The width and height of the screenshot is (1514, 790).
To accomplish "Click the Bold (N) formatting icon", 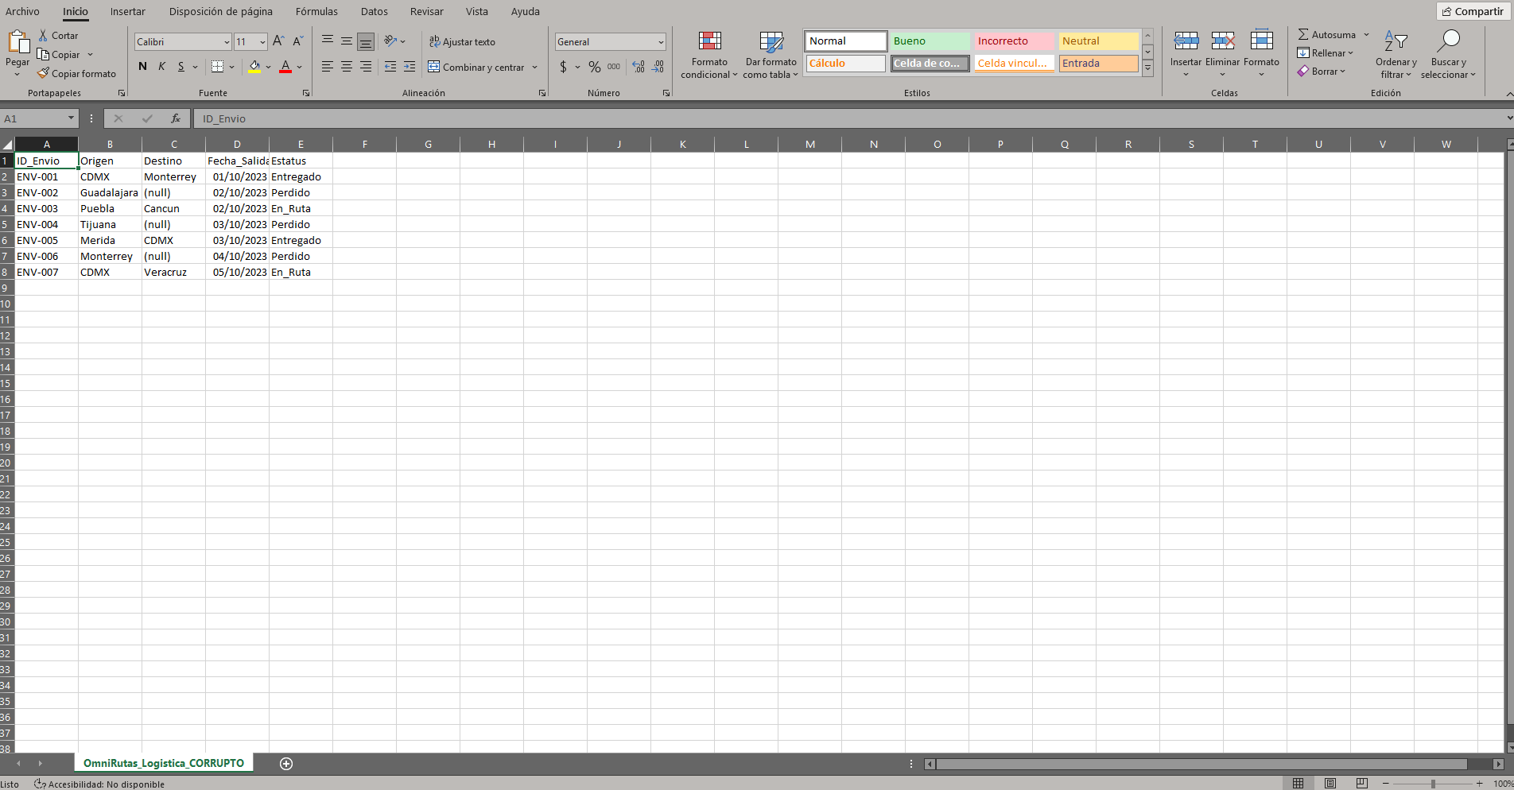I will (x=142, y=67).
